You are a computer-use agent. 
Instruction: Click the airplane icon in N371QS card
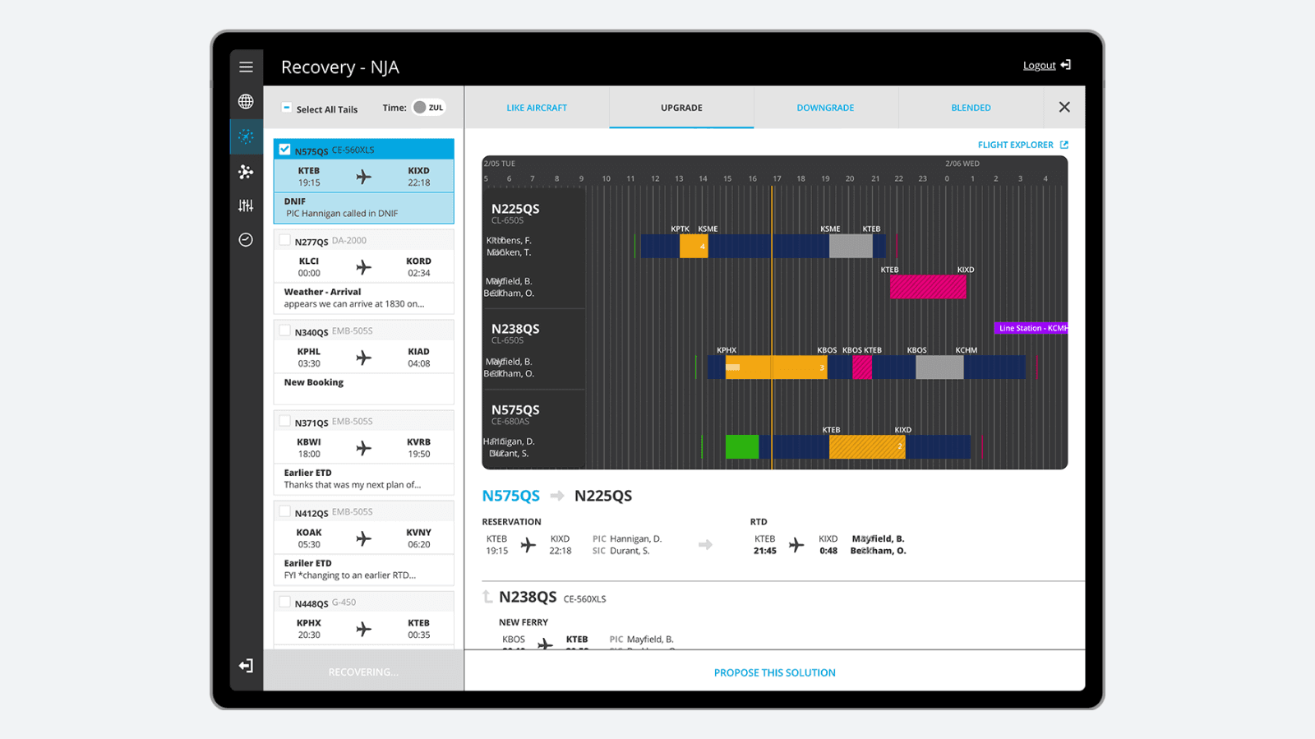tap(363, 448)
